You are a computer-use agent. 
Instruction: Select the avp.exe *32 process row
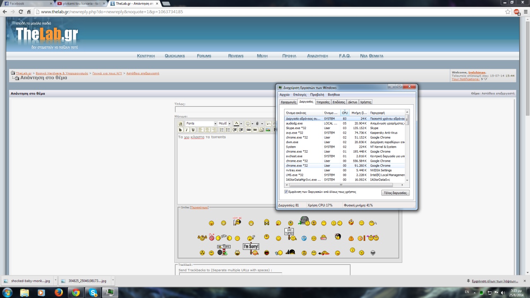pyautogui.click(x=345, y=133)
